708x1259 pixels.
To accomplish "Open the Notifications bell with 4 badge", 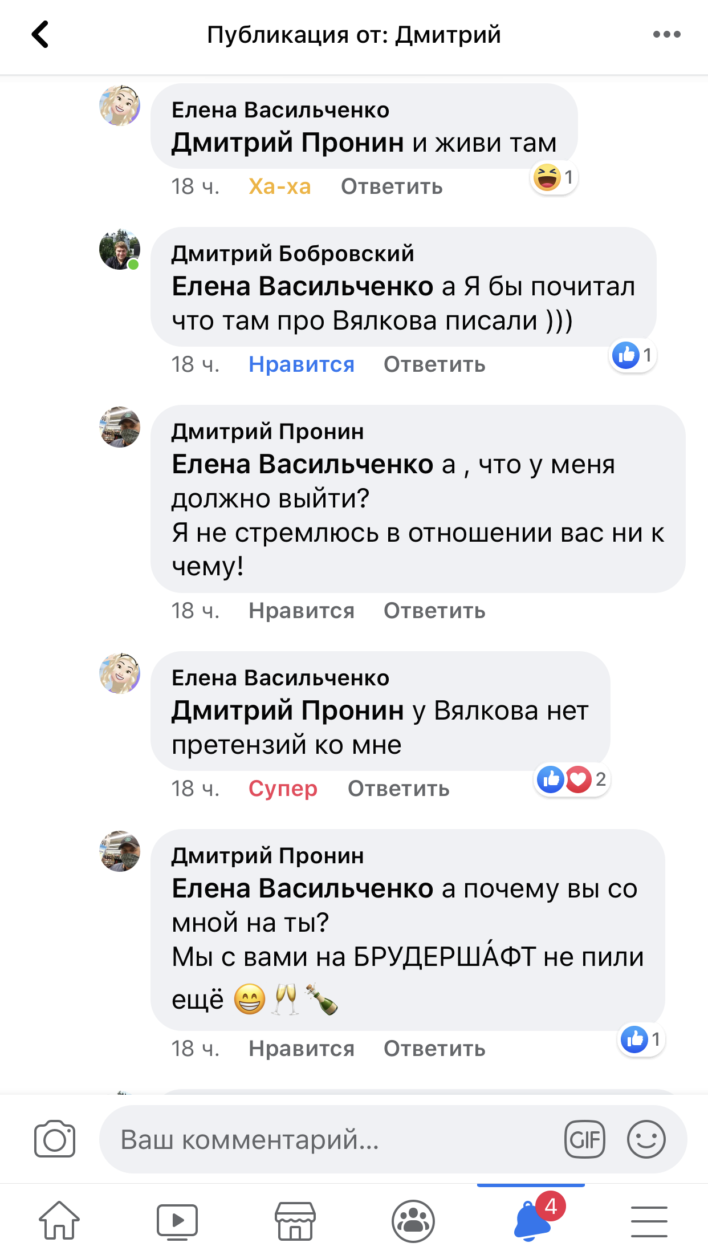I will (531, 1220).
